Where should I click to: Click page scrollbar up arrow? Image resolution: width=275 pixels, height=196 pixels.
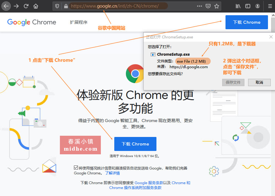coord(273,16)
